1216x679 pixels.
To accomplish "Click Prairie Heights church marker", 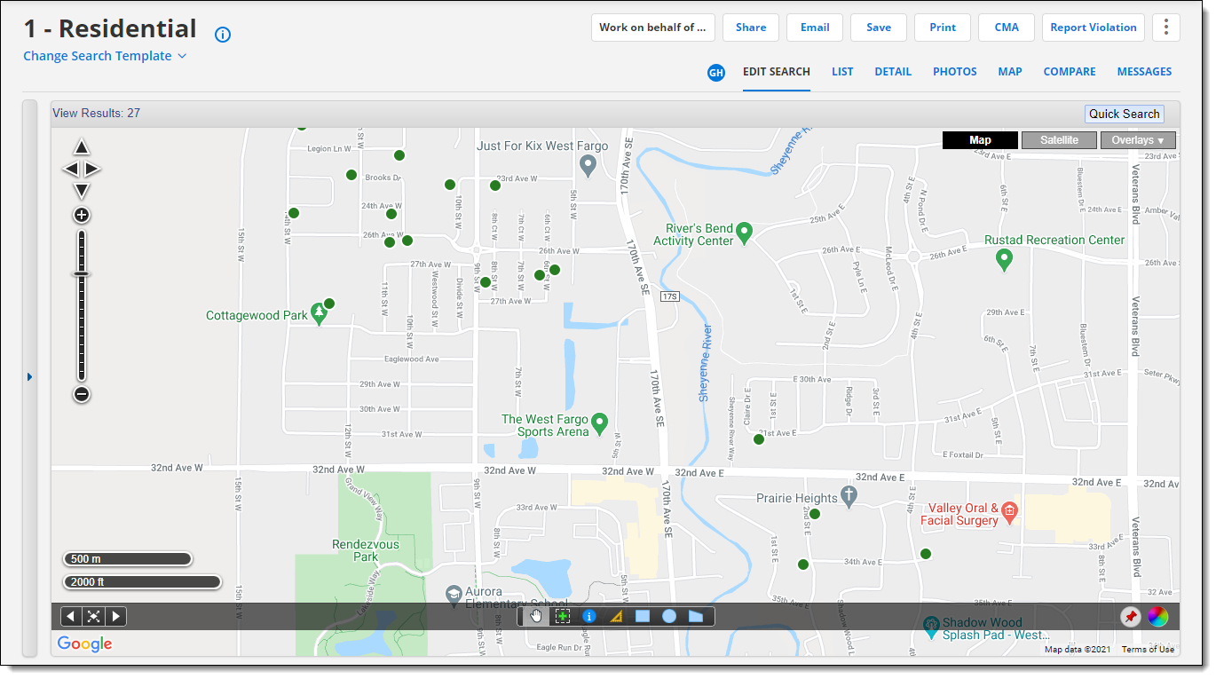I will point(849,495).
